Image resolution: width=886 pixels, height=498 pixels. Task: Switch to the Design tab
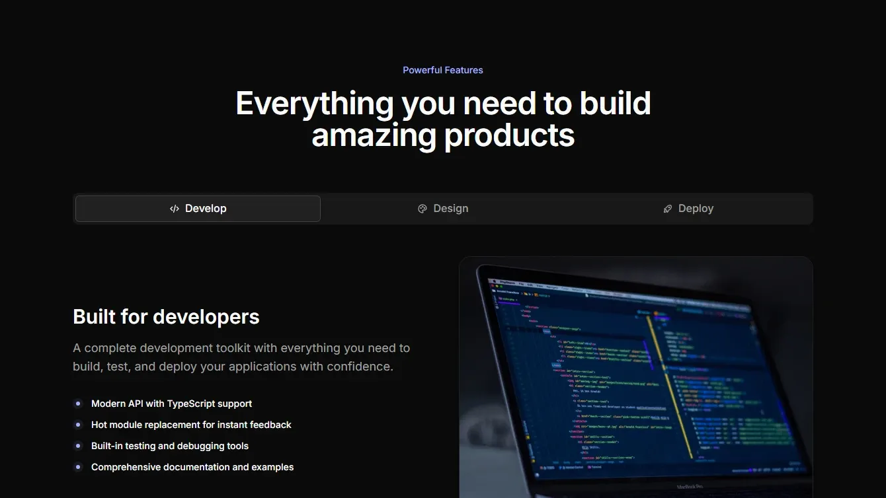point(443,208)
